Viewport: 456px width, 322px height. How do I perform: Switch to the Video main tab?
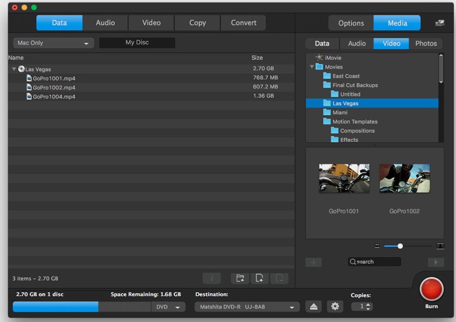pyautogui.click(x=151, y=23)
